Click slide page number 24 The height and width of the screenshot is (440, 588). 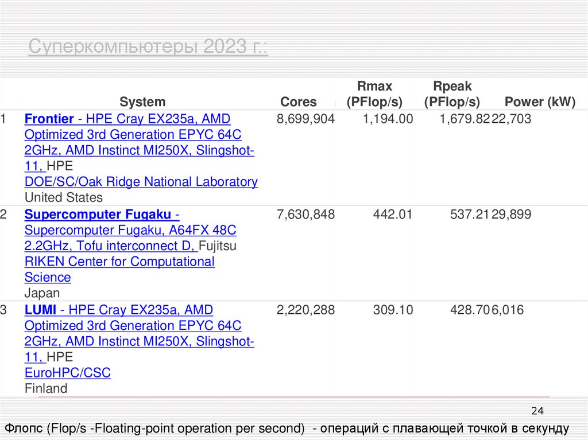537,411
